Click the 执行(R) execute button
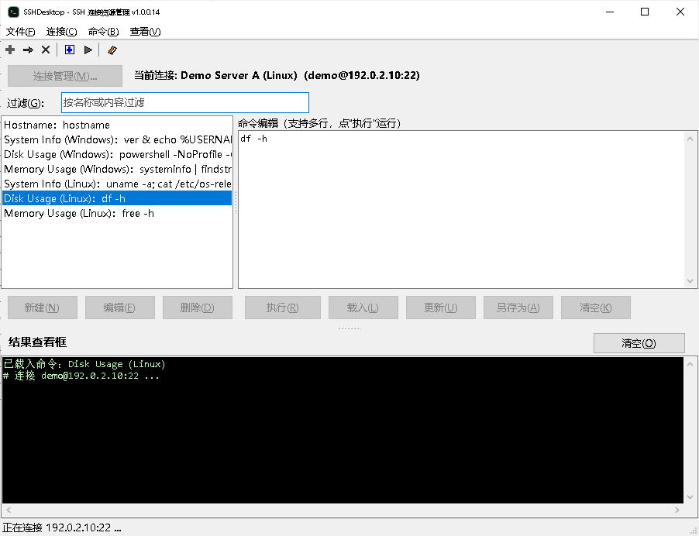This screenshot has width=699, height=536. (283, 308)
